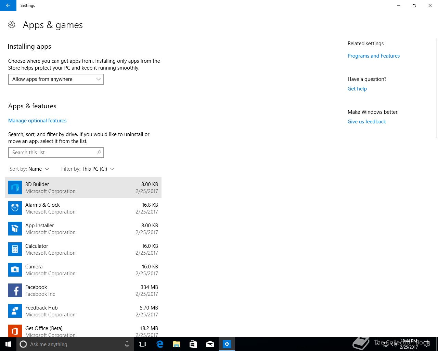Click the Search this list field
The height and width of the screenshot is (351, 438).
click(56, 153)
